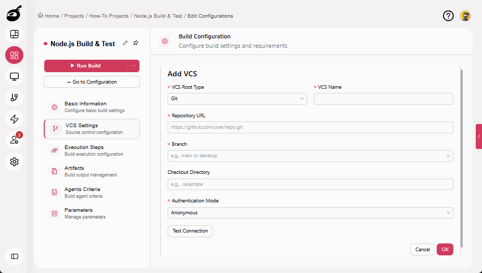Image resolution: width=482 pixels, height=273 pixels.
Task: Open Agents Criteria section
Action: tap(92, 193)
